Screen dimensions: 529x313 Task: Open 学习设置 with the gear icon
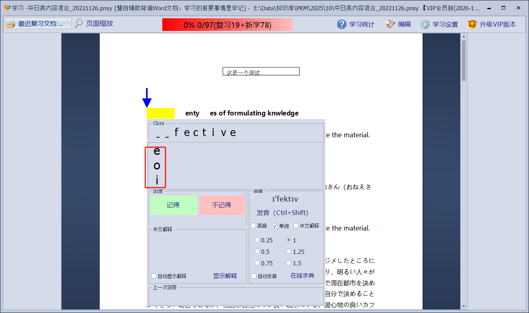(424, 24)
